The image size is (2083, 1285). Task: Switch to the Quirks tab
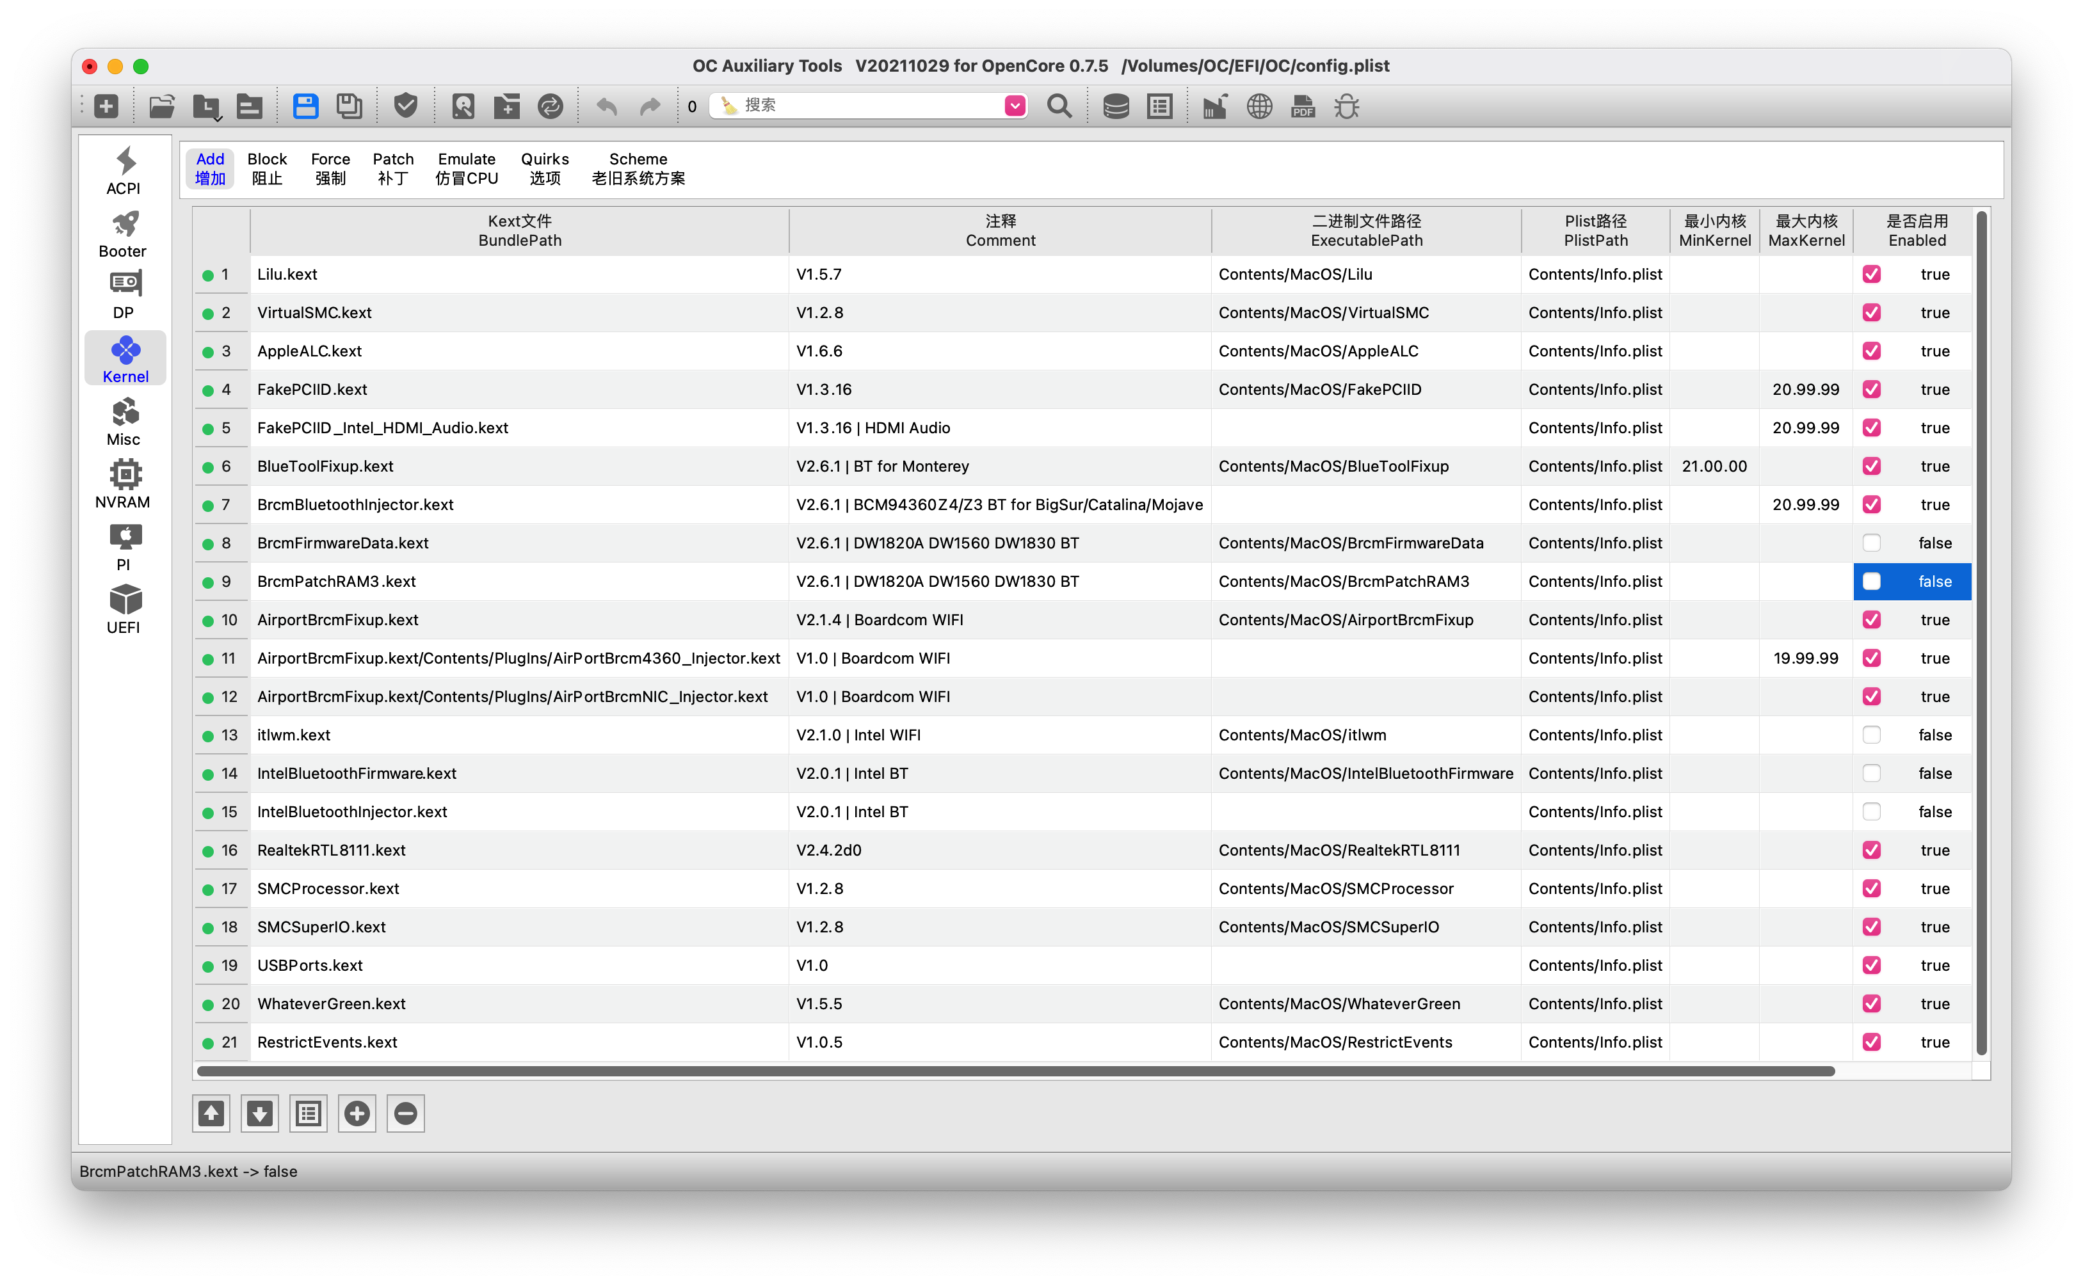coord(545,168)
